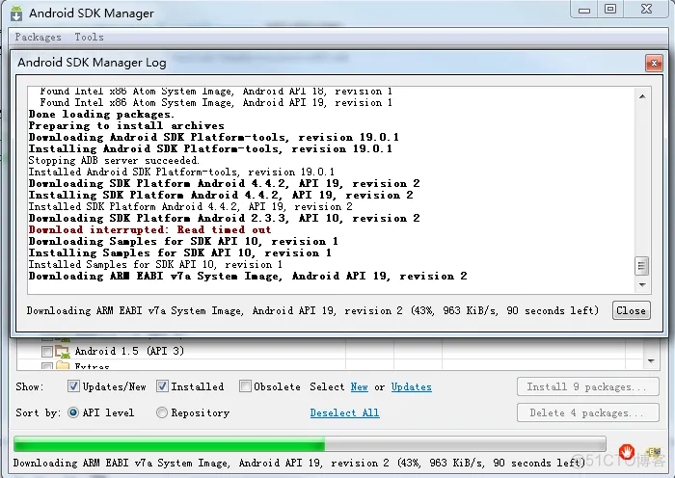Click the log scrollbar up arrow

click(x=642, y=96)
